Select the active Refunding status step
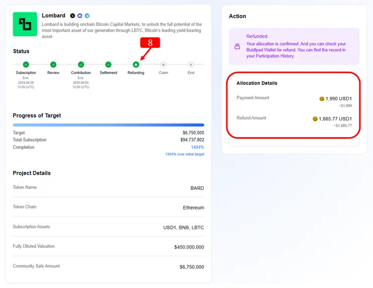Viewport: 373px width, 288px height. (x=136, y=64)
